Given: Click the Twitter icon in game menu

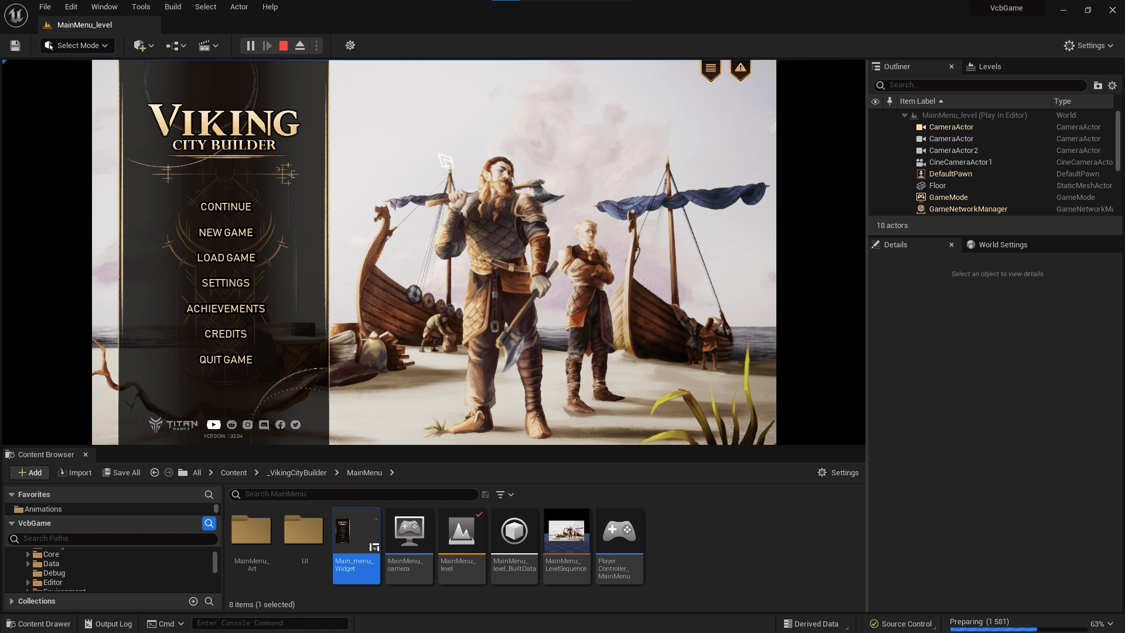Looking at the screenshot, I should [296, 425].
